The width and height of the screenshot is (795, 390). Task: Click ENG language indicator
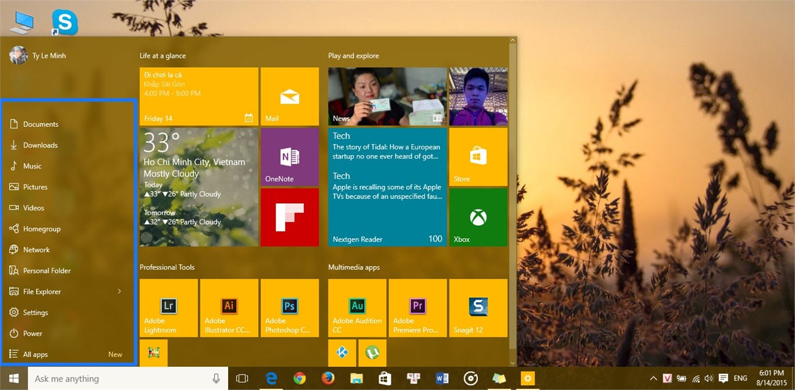[741, 378]
